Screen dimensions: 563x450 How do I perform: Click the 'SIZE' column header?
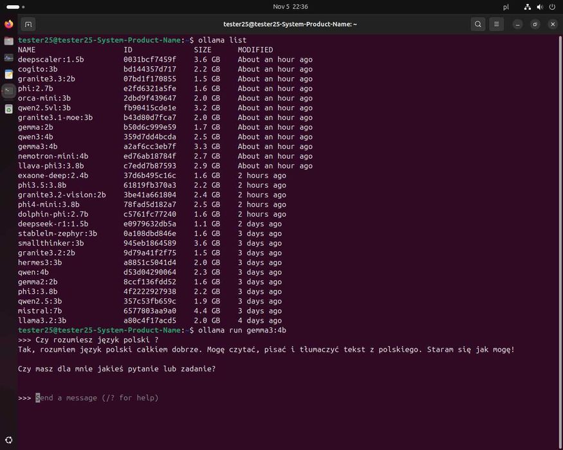[203, 50]
